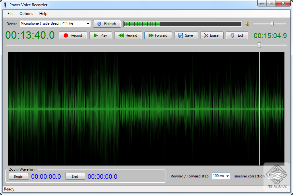
Task: Rewind the recording
Action: point(128,35)
